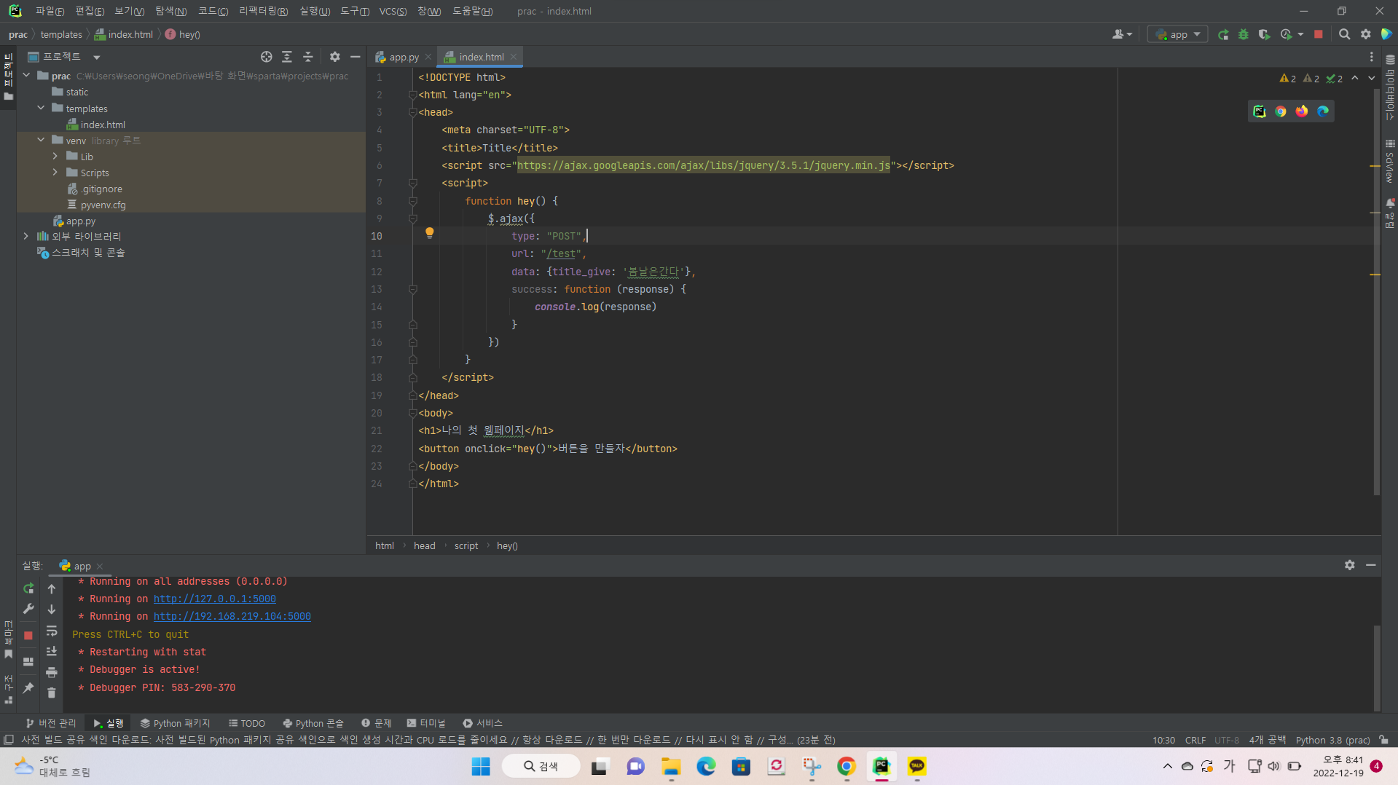Collapse the templates folder

click(41, 108)
